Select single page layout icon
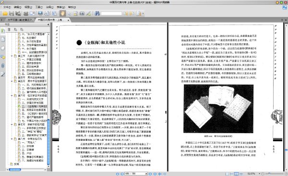Image resolution: width=288 pixels, height=176 pixels. [227, 174]
